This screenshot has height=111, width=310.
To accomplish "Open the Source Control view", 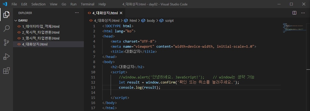I will pyautogui.click(x=6, y=43).
